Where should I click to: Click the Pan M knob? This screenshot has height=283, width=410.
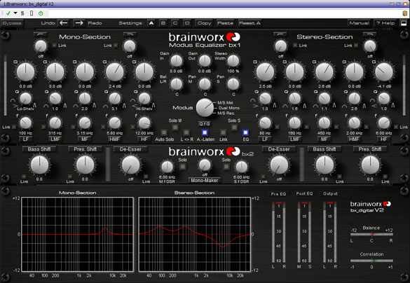click(205, 84)
